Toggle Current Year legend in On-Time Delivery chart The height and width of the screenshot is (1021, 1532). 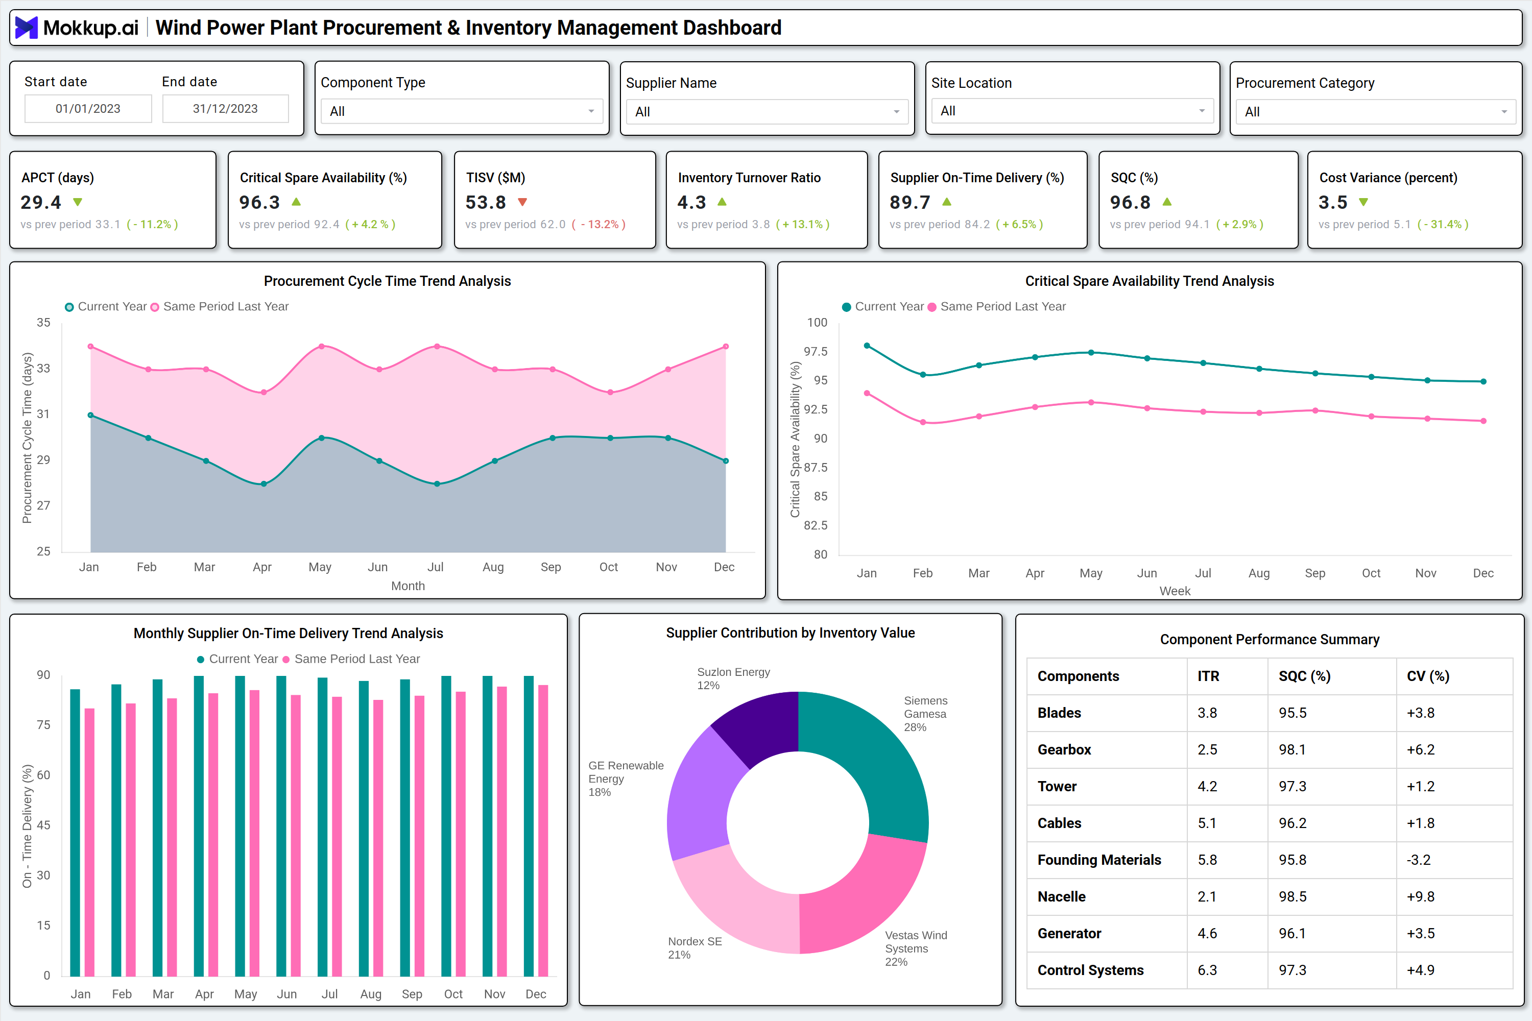237,659
